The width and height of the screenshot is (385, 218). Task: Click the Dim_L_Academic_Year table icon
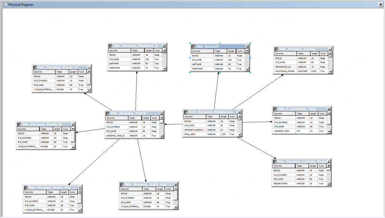(x=275, y=109)
